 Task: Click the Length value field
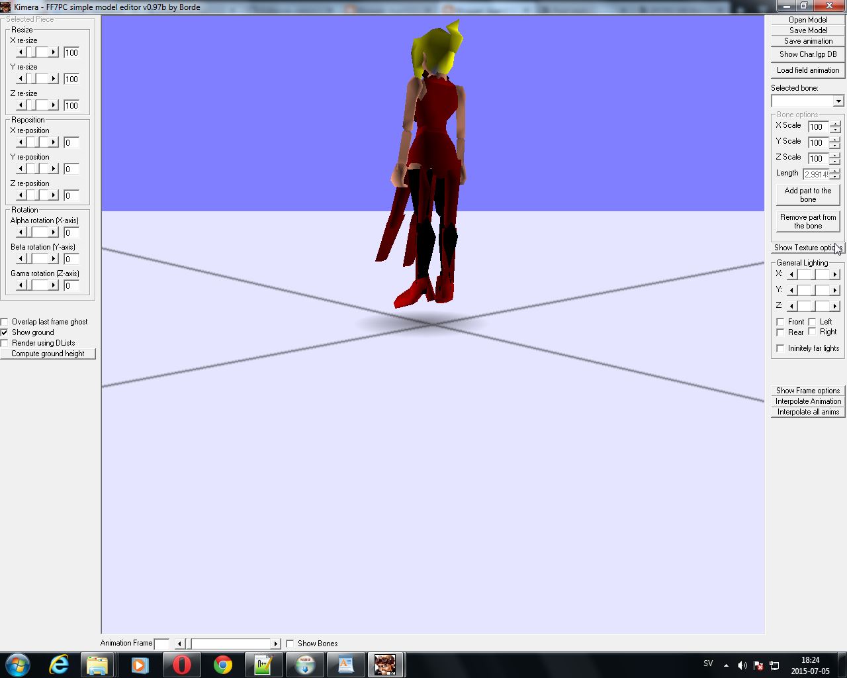coord(816,174)
